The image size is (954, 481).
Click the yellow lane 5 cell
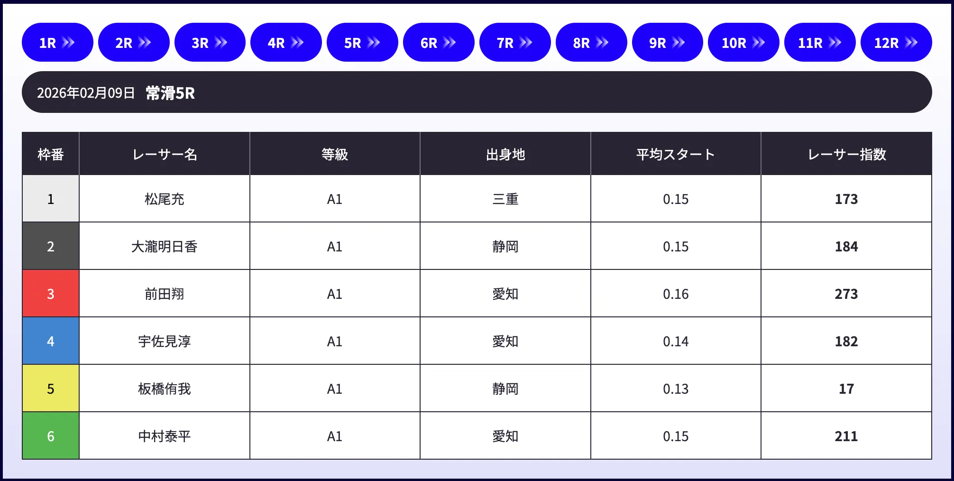pos(51,388)
